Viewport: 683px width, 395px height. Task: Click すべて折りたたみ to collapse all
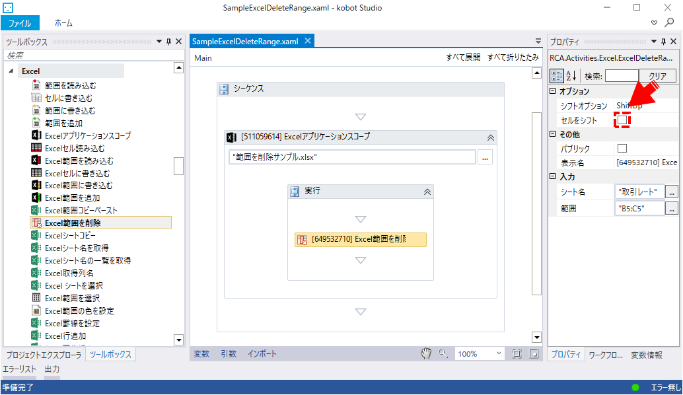click(513, 57)
